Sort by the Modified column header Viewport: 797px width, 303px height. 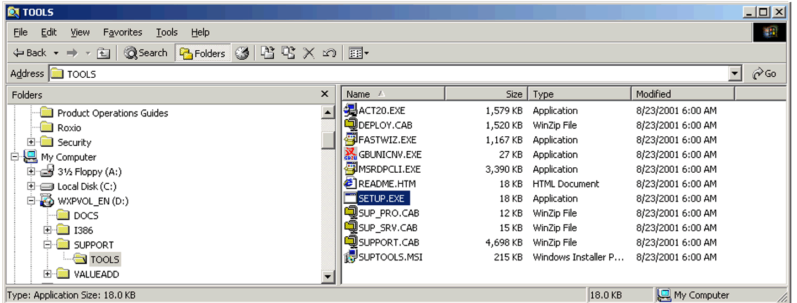point(683,94)
